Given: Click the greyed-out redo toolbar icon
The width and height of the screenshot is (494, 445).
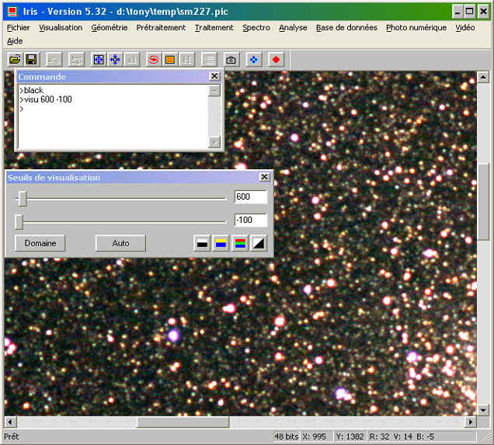Looking at the screenshot, I should pyautogui.click(x=76, y=59).
